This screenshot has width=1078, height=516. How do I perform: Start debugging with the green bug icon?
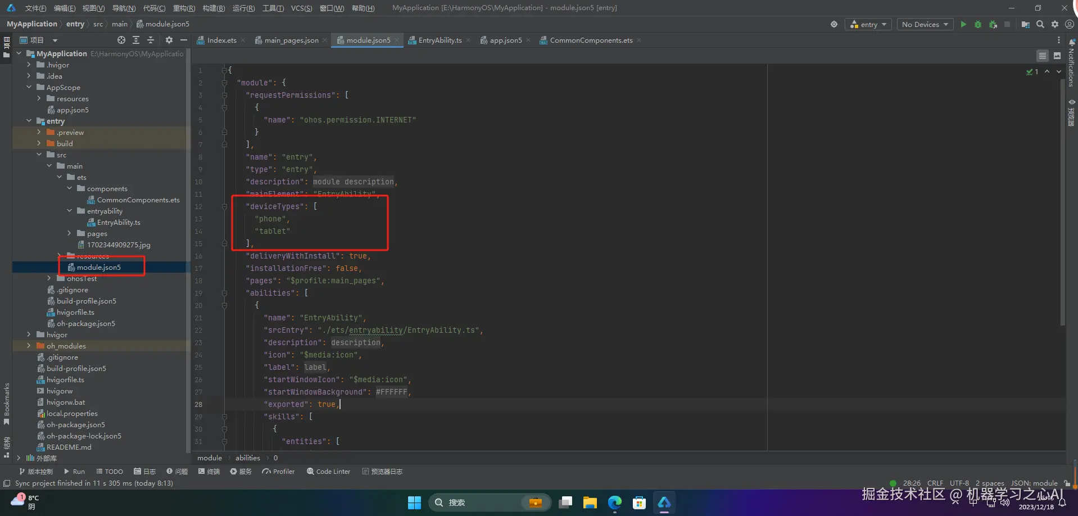click(978, 24)
